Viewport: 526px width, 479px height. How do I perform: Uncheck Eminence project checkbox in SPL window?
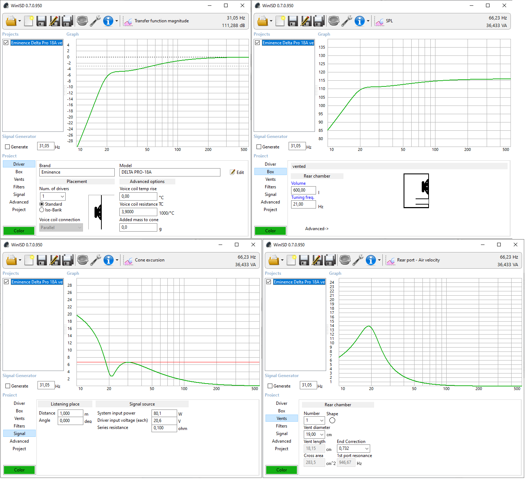pos(258,42)
